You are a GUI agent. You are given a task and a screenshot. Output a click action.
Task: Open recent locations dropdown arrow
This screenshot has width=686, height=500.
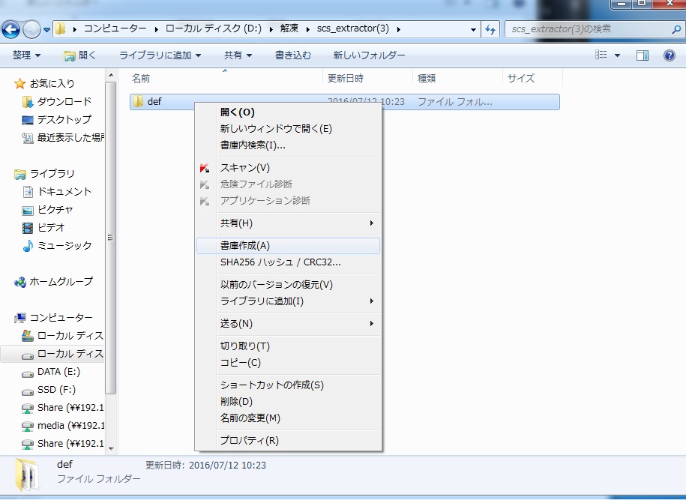(46, 30)
